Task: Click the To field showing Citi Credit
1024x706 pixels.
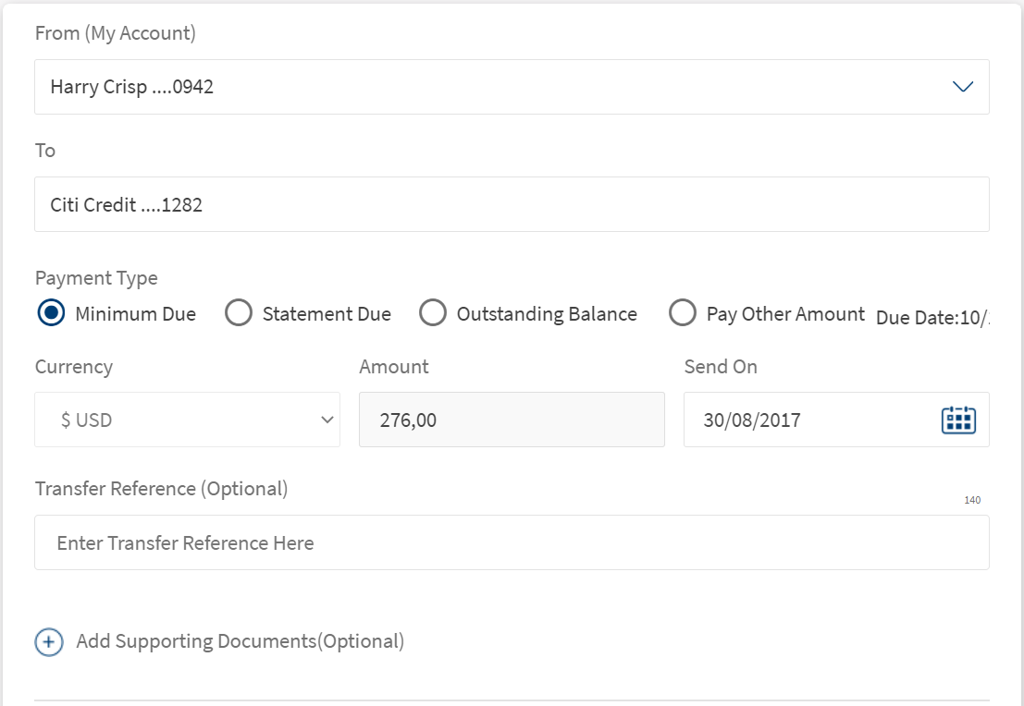Action: coord(512,204)
